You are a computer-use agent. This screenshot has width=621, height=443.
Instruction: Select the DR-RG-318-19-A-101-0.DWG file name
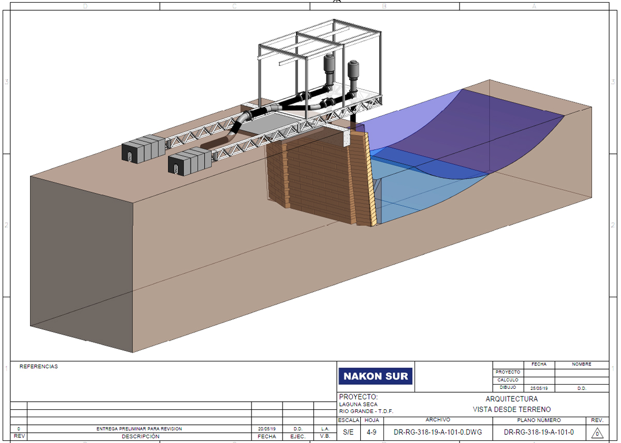(x=437, y=432)
